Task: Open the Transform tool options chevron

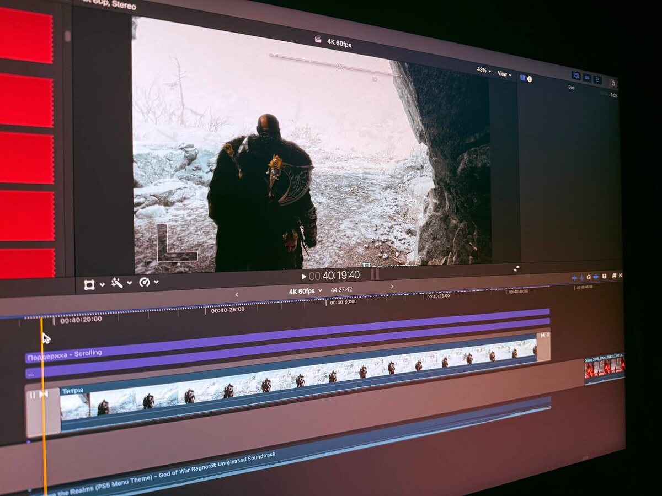Action: [103, 284]
